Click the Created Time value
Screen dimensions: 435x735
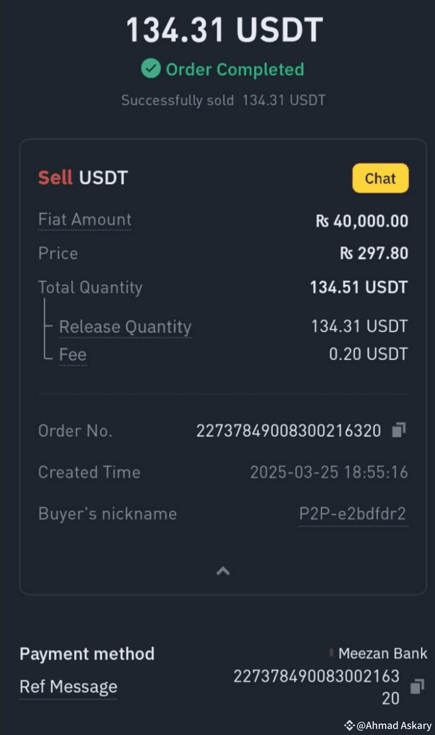click(x=329, y=472)
